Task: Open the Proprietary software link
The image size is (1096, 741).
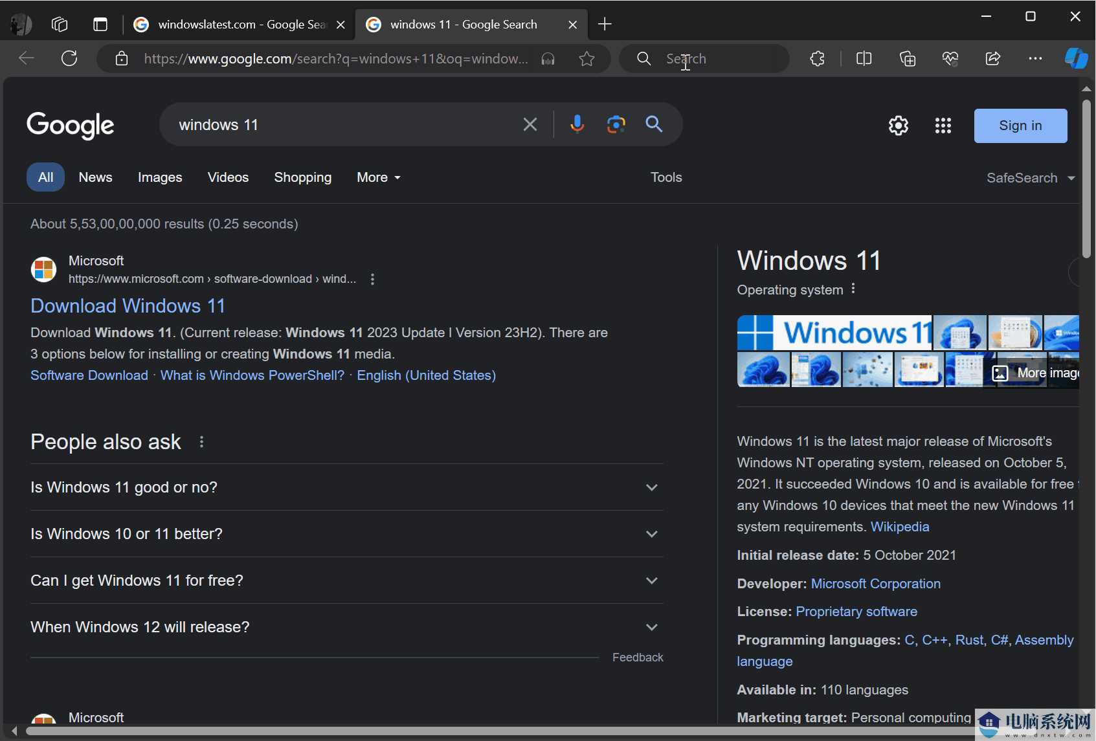Action: [x=856, y=612]
